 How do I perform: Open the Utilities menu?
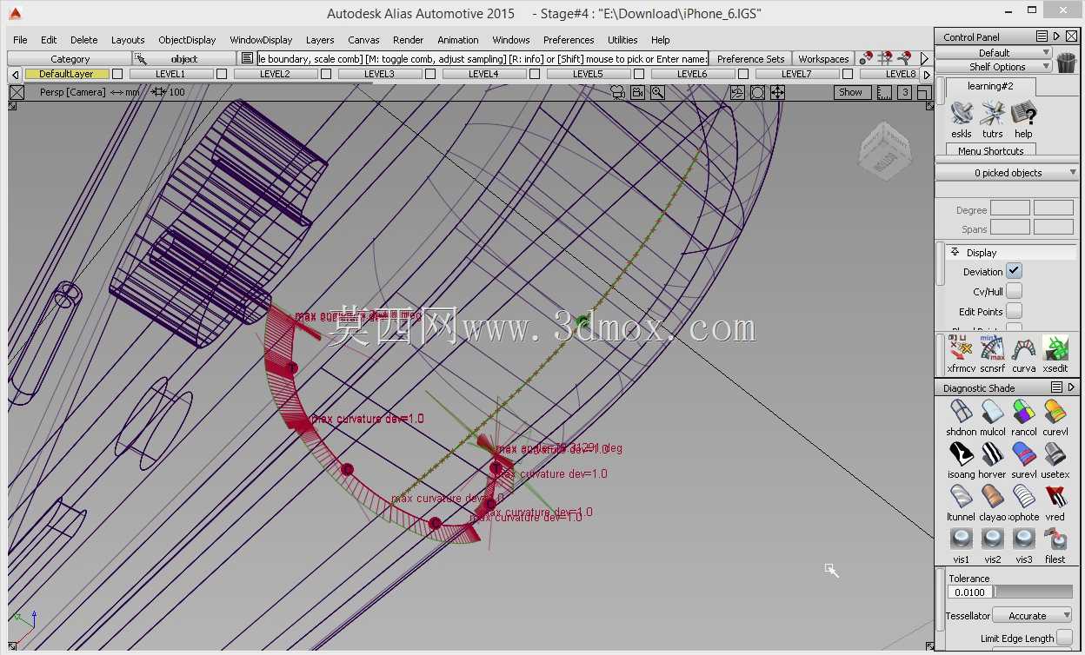coord(622,40)
